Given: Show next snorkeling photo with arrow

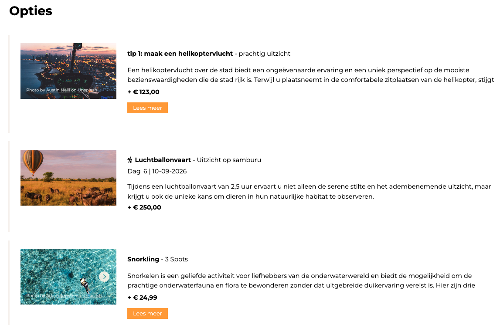Looking at the screenshot, I should [104, 277].
